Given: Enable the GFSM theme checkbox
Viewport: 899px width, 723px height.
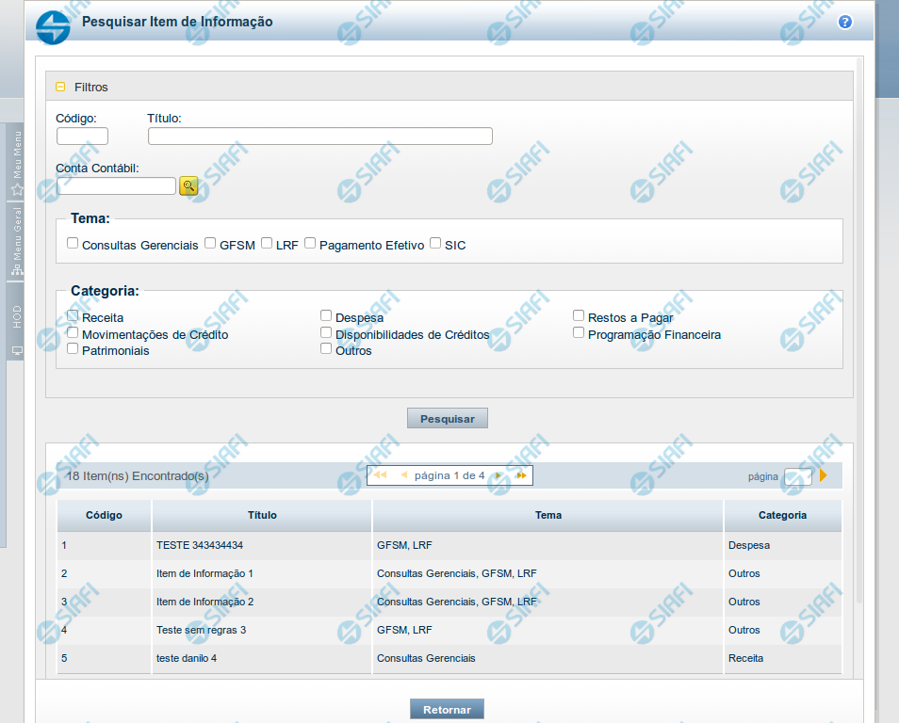Looking at the screenshot, I should pos(210,243).
